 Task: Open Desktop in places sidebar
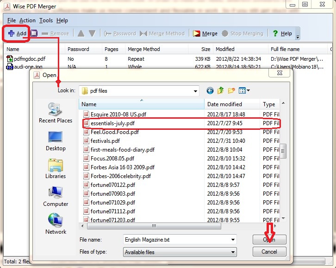coord(56,141)
